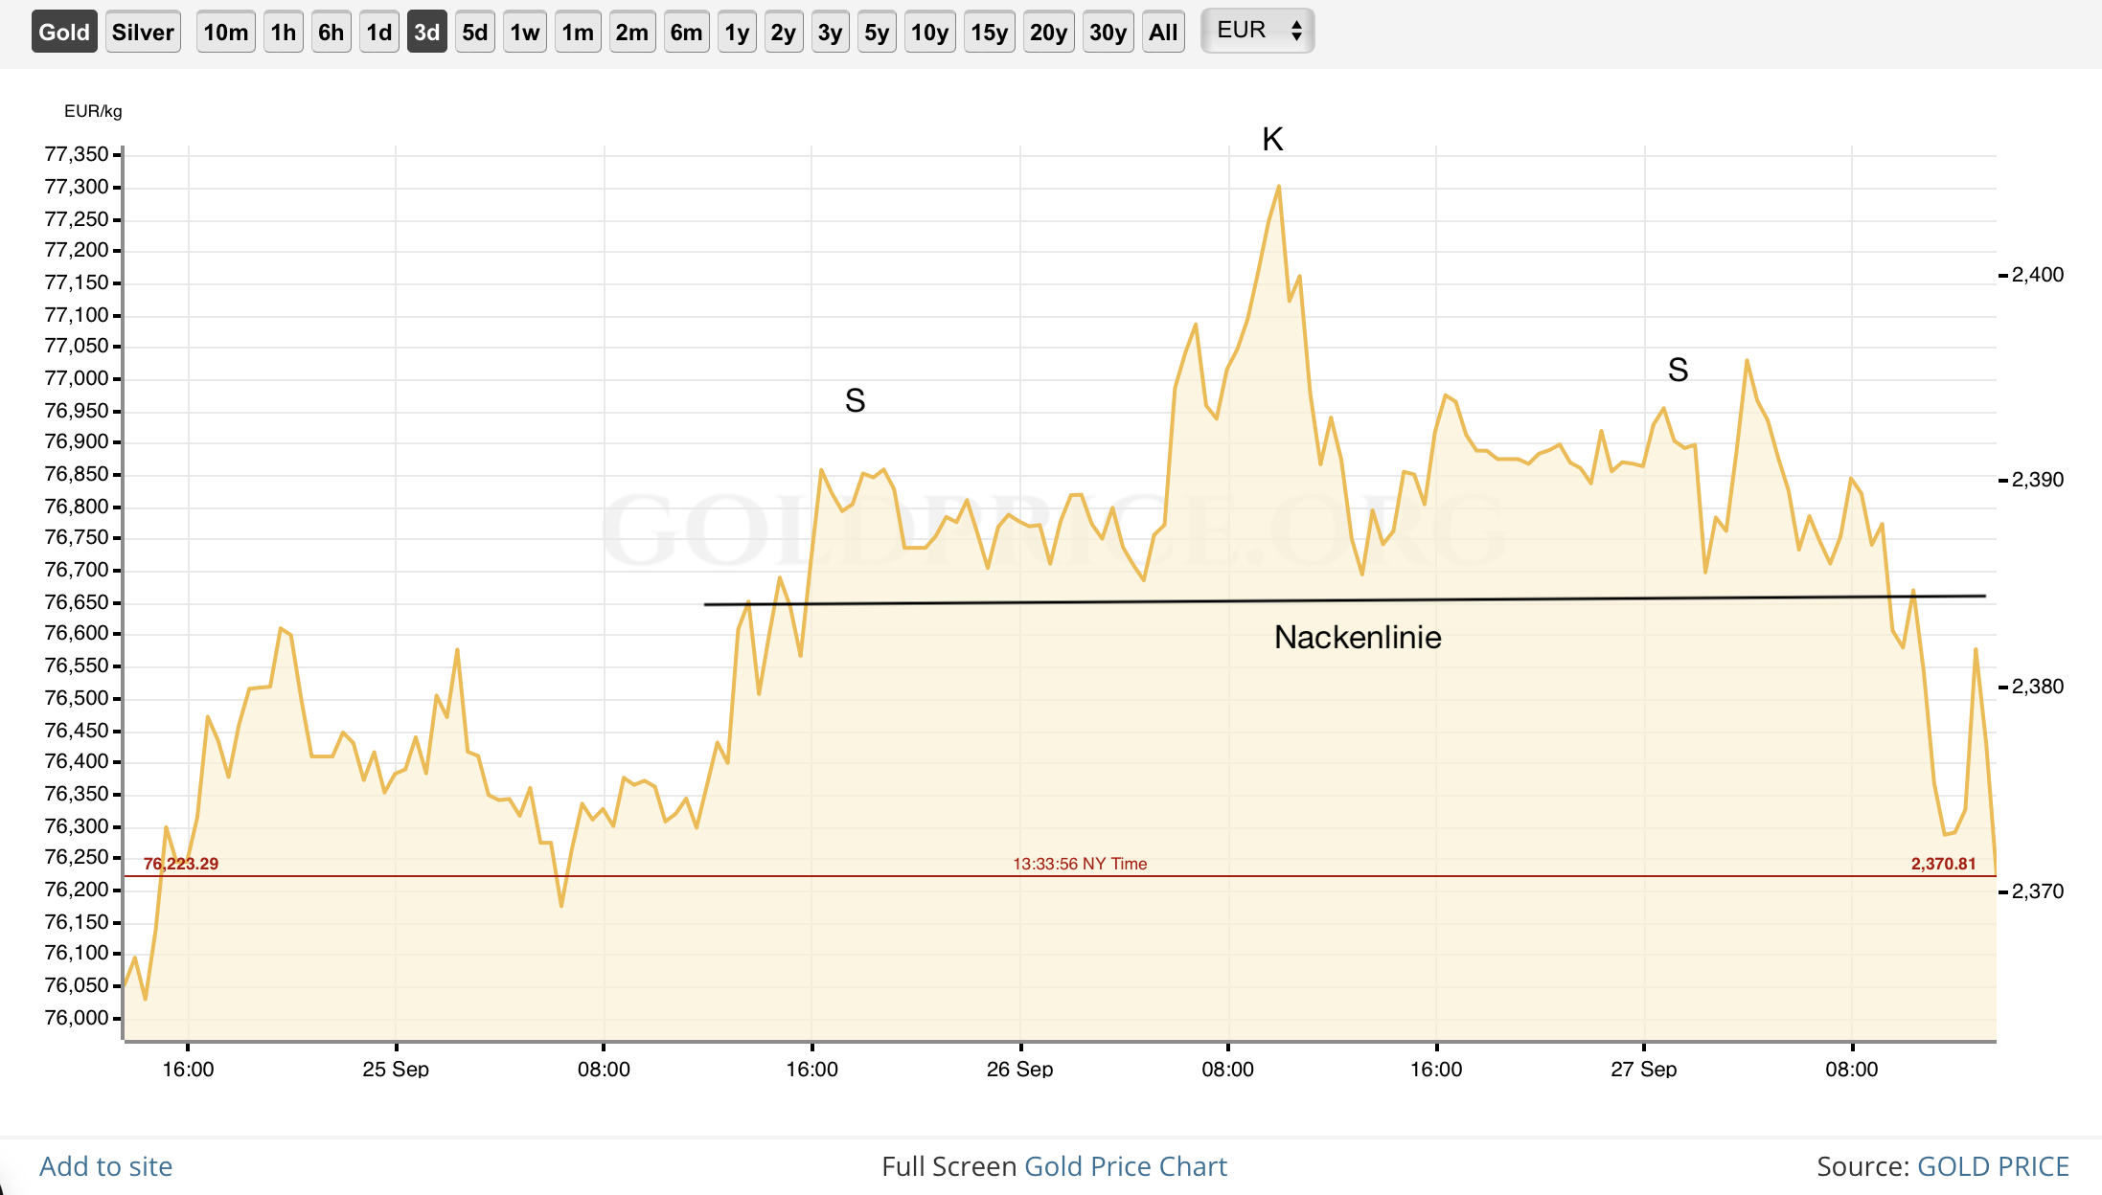Select the 1m range button
2102x1195 pixels.
click(578, 32)
